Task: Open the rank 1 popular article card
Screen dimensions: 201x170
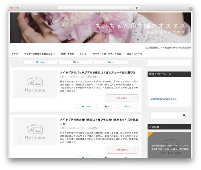Action: (x=169, y=145)
